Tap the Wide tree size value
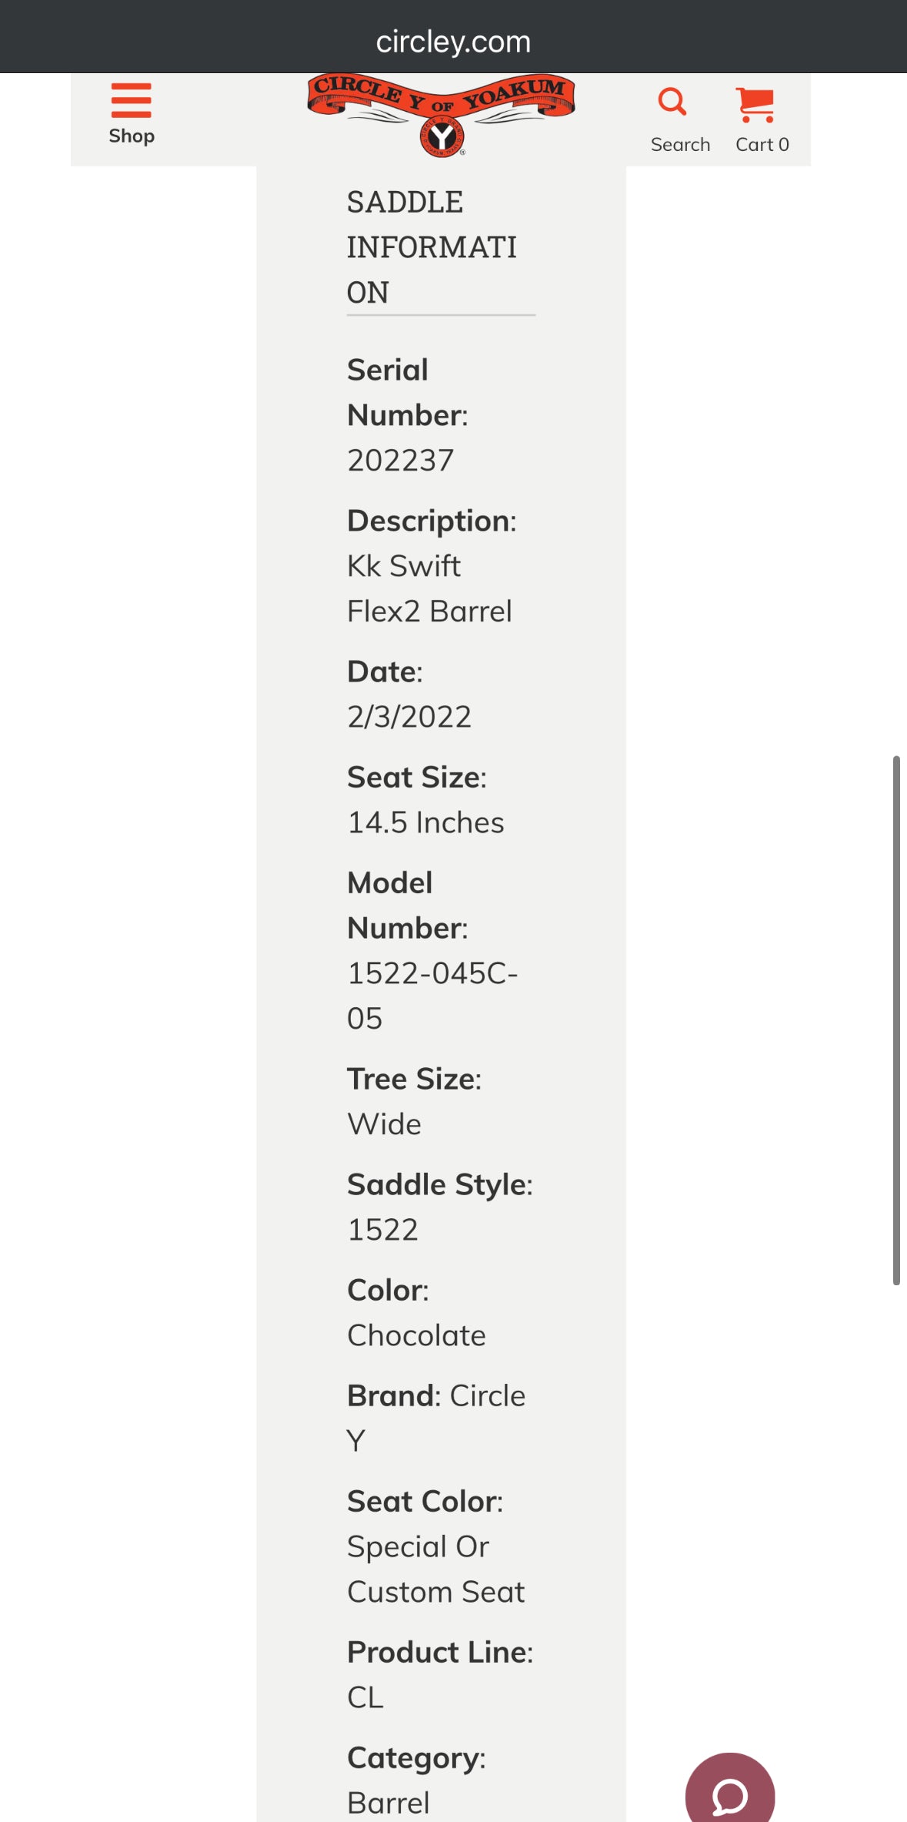The width and height of the screenshot is (907, 1822). point(384,1125)
